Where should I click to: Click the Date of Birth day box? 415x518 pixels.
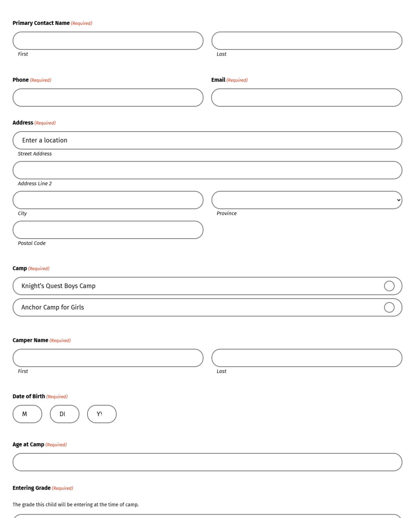tap(65, 414)
